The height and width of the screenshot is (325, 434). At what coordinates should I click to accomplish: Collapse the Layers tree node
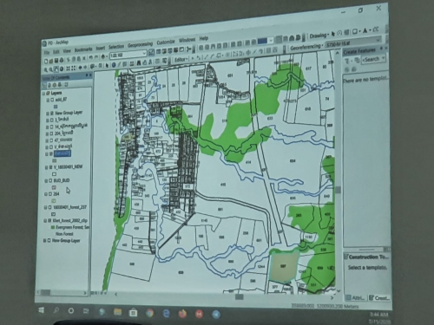click(x=44, y=94)
